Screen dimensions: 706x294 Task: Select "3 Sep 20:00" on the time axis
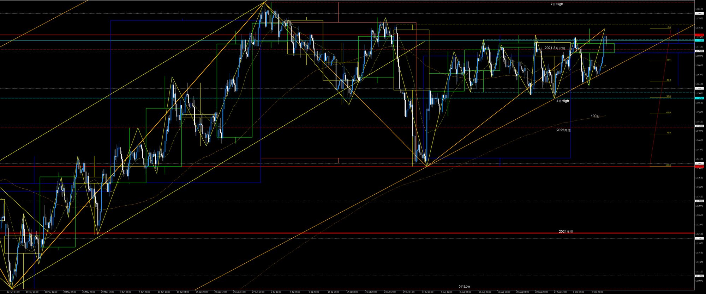[x=597, y=292]
